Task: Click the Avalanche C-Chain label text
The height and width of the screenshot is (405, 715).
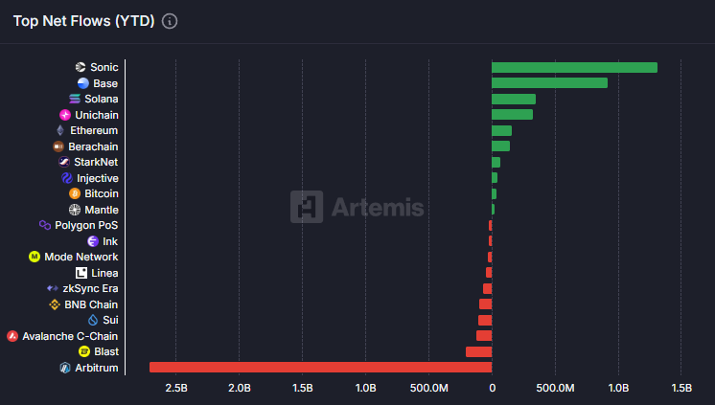Action: 70,336
